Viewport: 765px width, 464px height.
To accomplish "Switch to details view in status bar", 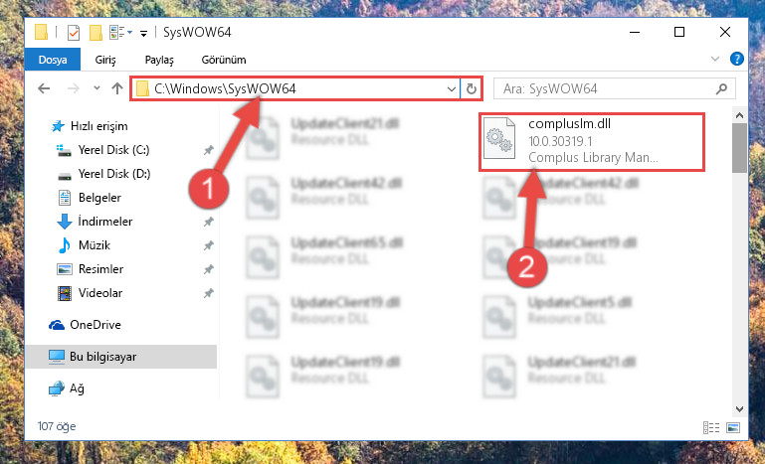I will pyautogui.click(x=711, y=427).
